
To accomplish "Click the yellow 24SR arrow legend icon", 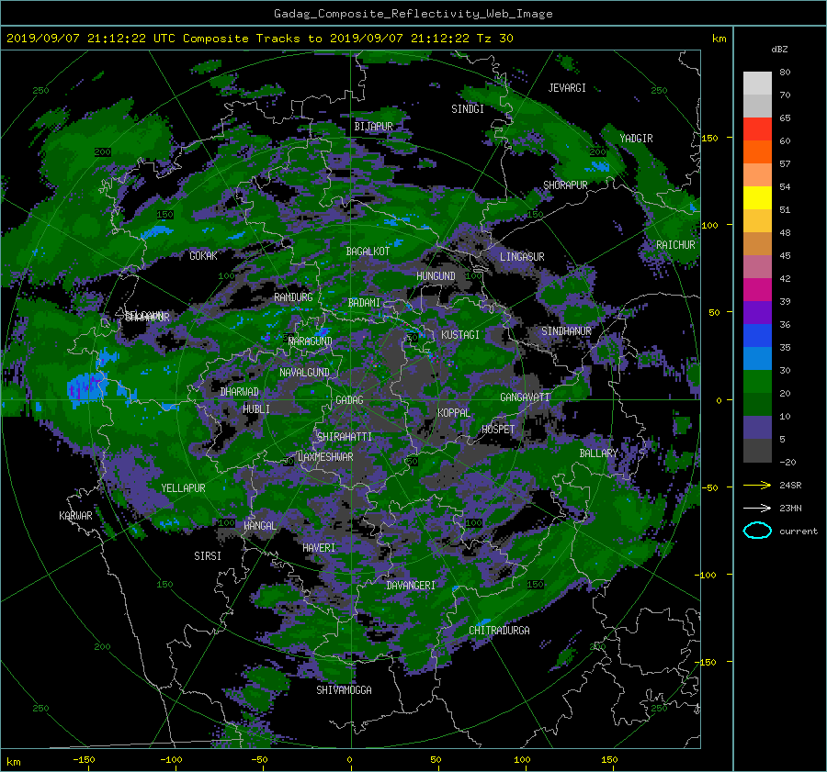I will point(757,485).
